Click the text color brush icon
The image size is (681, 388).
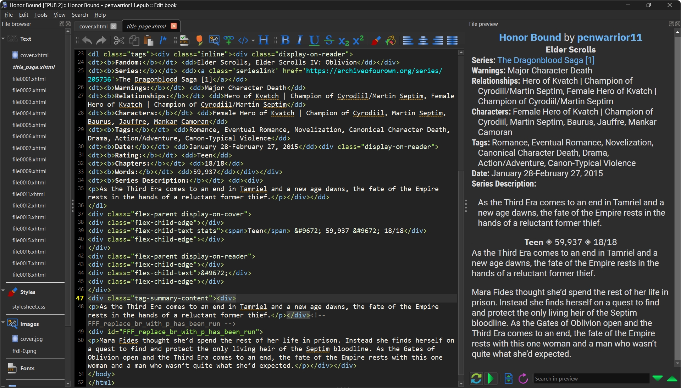376,40
